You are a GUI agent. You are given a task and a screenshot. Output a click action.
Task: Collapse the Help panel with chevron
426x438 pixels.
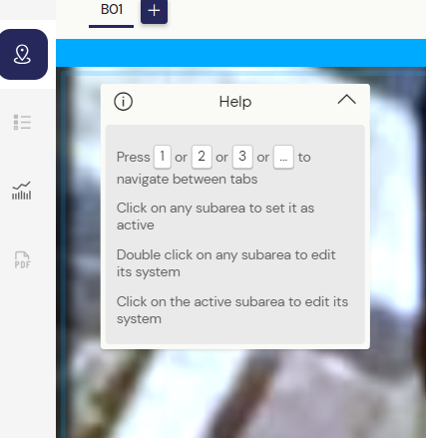[x=347, y=100]
